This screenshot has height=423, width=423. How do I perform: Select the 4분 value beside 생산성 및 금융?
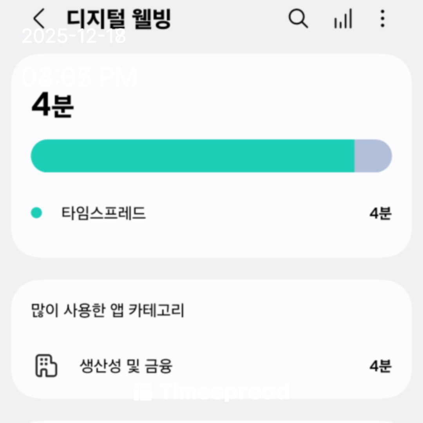tap(380, 366)
